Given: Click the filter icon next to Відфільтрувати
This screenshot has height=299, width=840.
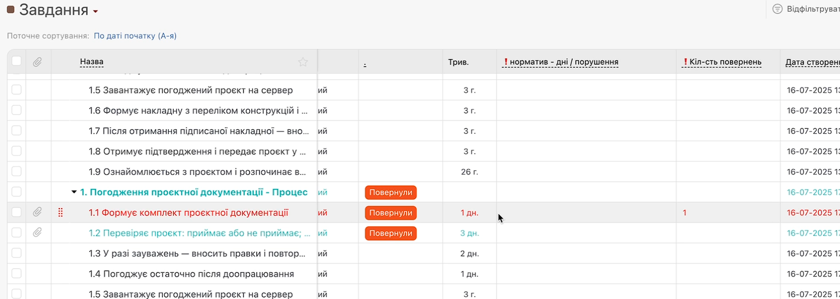Looking at the screenshot, I should 777,9.
